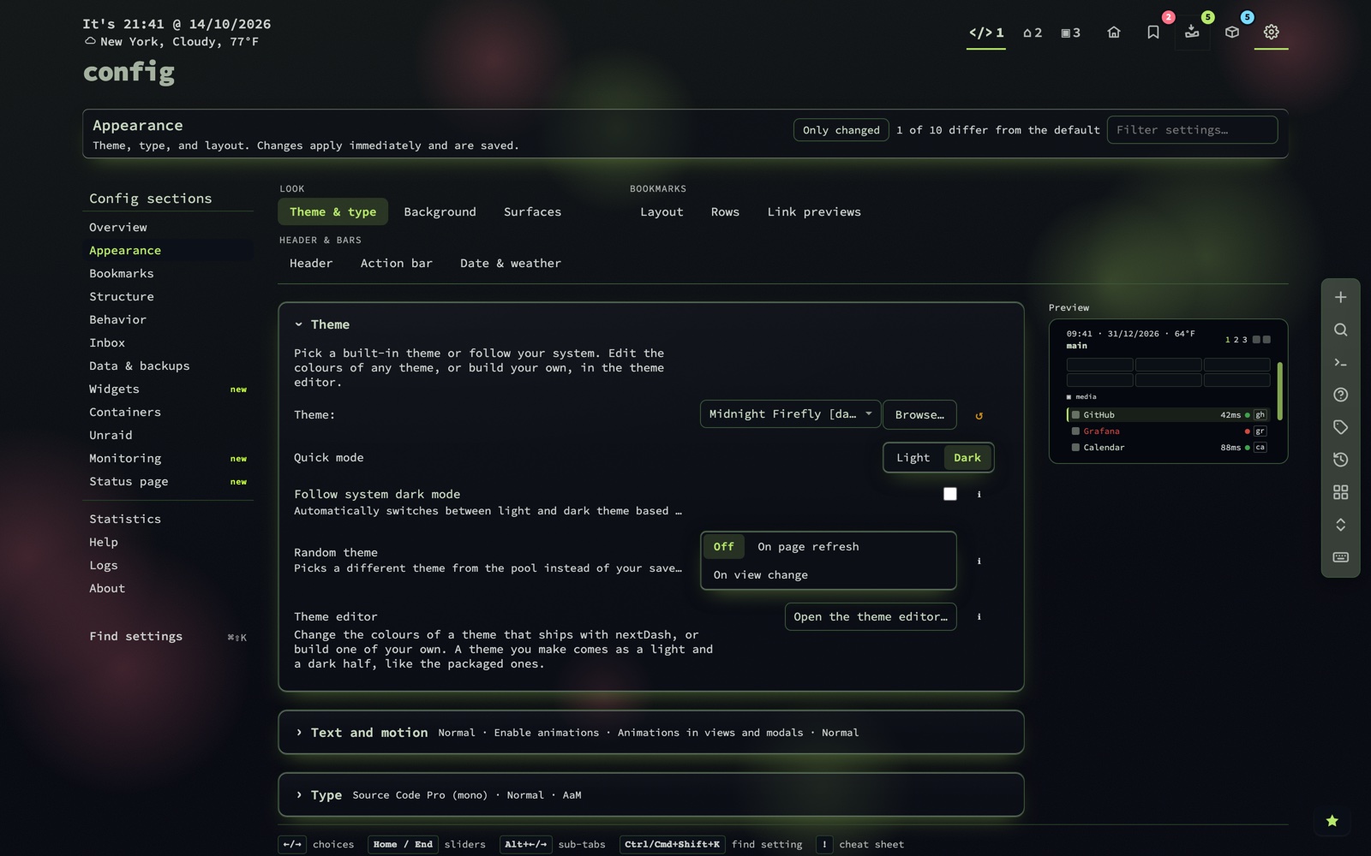This screenshot has width=1371, height=856.
Task: Set Random theme to On view change
Action: click(760, 575)
